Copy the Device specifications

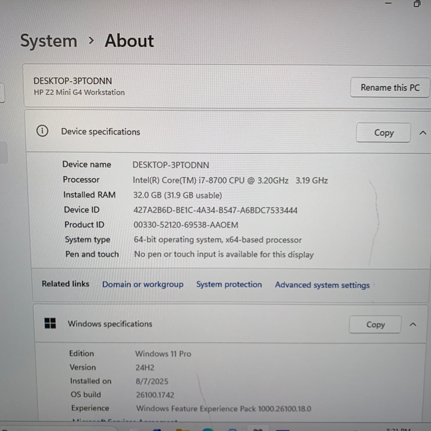384,132
